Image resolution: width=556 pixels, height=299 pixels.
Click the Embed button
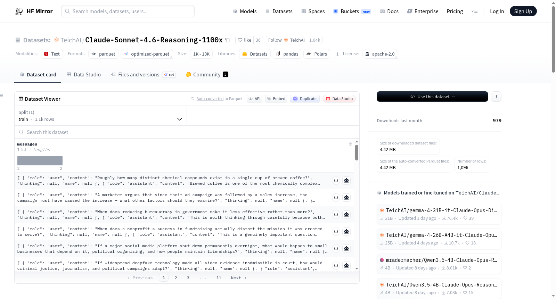pyautogui.click(x=276, y=99)
